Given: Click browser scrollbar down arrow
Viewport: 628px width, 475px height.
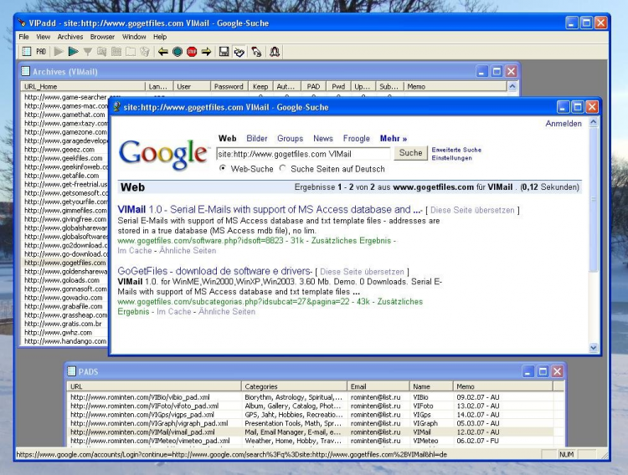Looking at the screenshot, I should coord(593,348).
